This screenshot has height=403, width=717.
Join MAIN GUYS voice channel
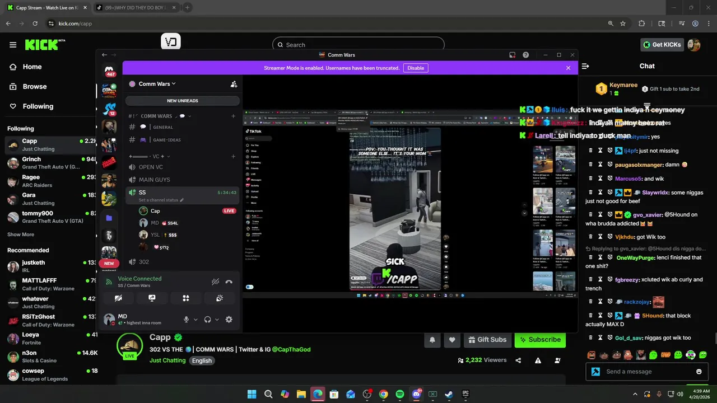tap(183, 180)
